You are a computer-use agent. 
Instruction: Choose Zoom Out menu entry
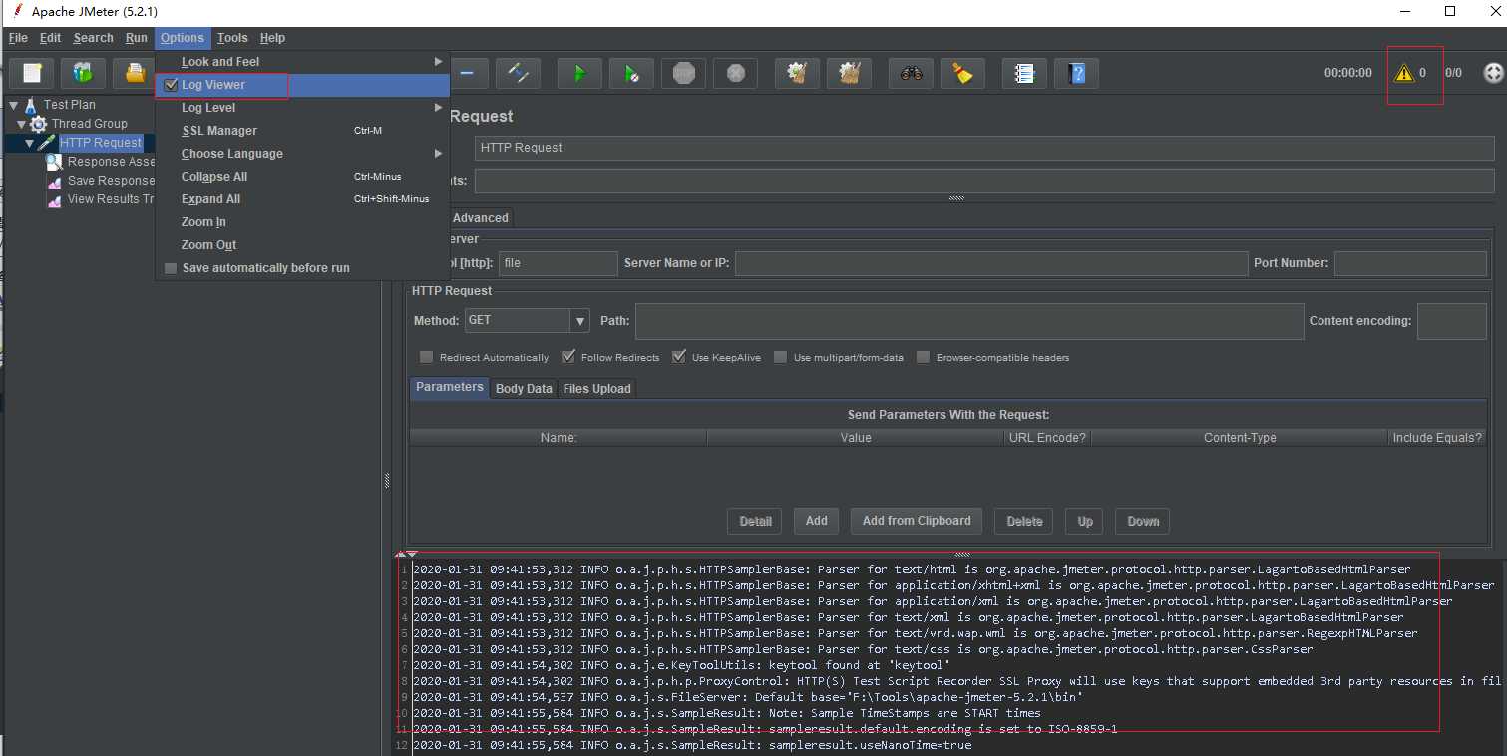(302, 245)
